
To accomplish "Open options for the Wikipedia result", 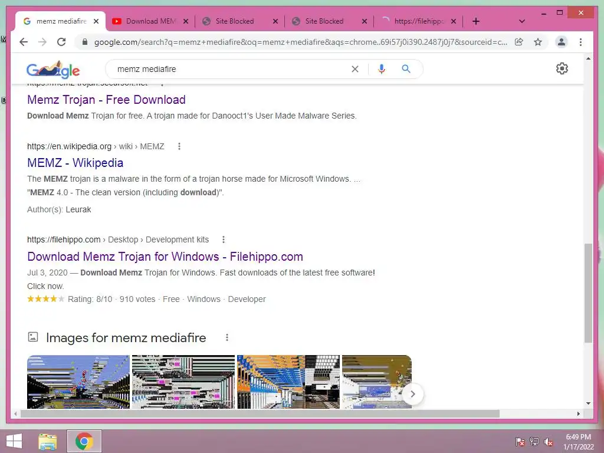I will [x=179, y=146].
